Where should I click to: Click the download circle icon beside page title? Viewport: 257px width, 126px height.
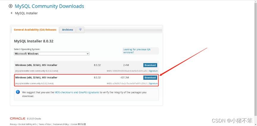pyautogui.click(x=10, y=6)
